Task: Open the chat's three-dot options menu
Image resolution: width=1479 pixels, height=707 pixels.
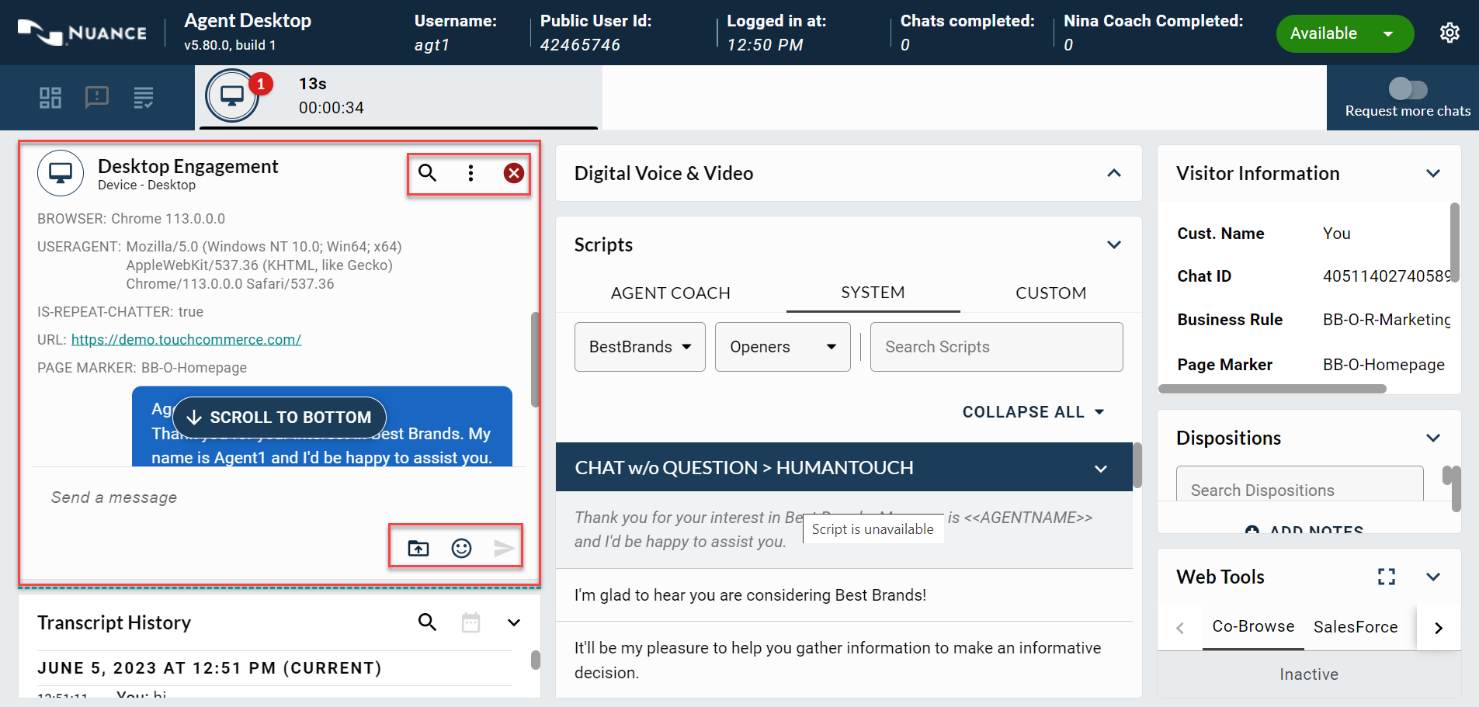Action: tap(470, 173)
